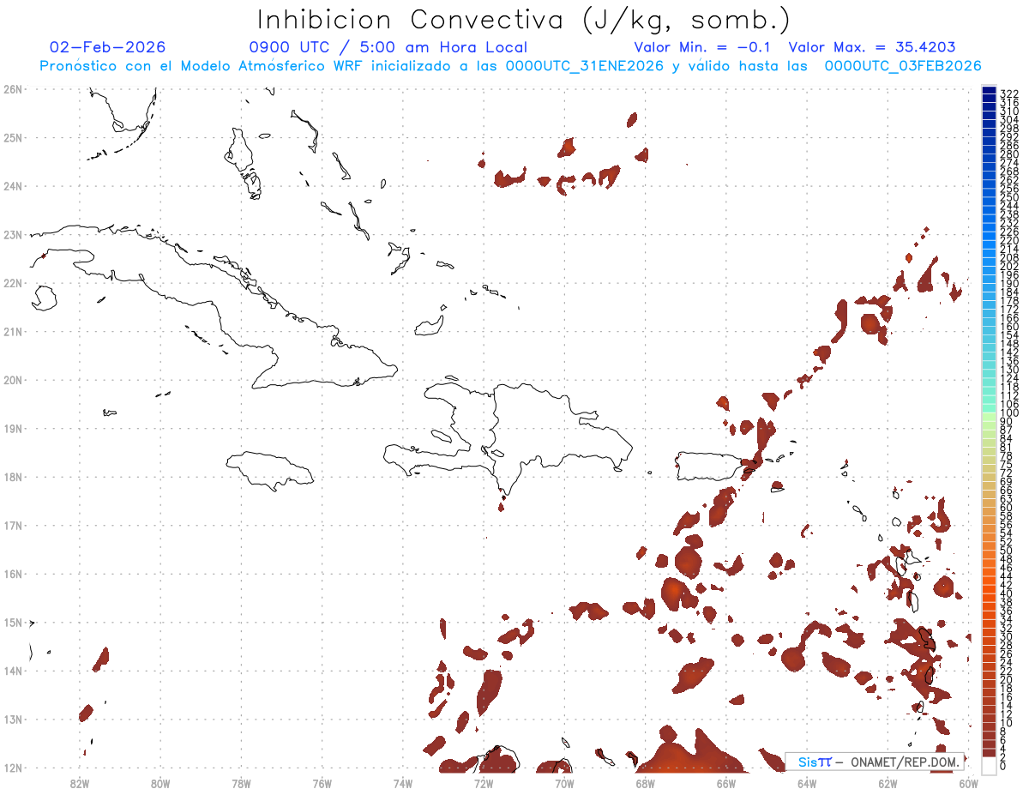Click the 66W longitude label

(x=726, y=782)
